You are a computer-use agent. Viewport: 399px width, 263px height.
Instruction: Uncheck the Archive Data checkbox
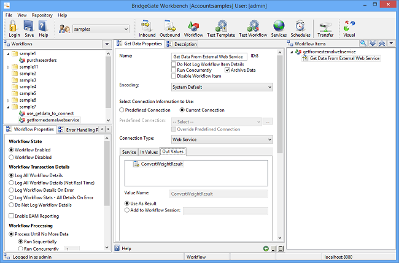click(228, 71)
